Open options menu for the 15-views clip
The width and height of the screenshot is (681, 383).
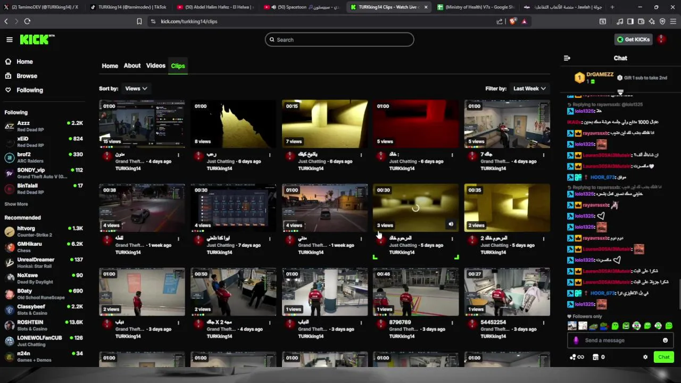(x=178, y=155)
